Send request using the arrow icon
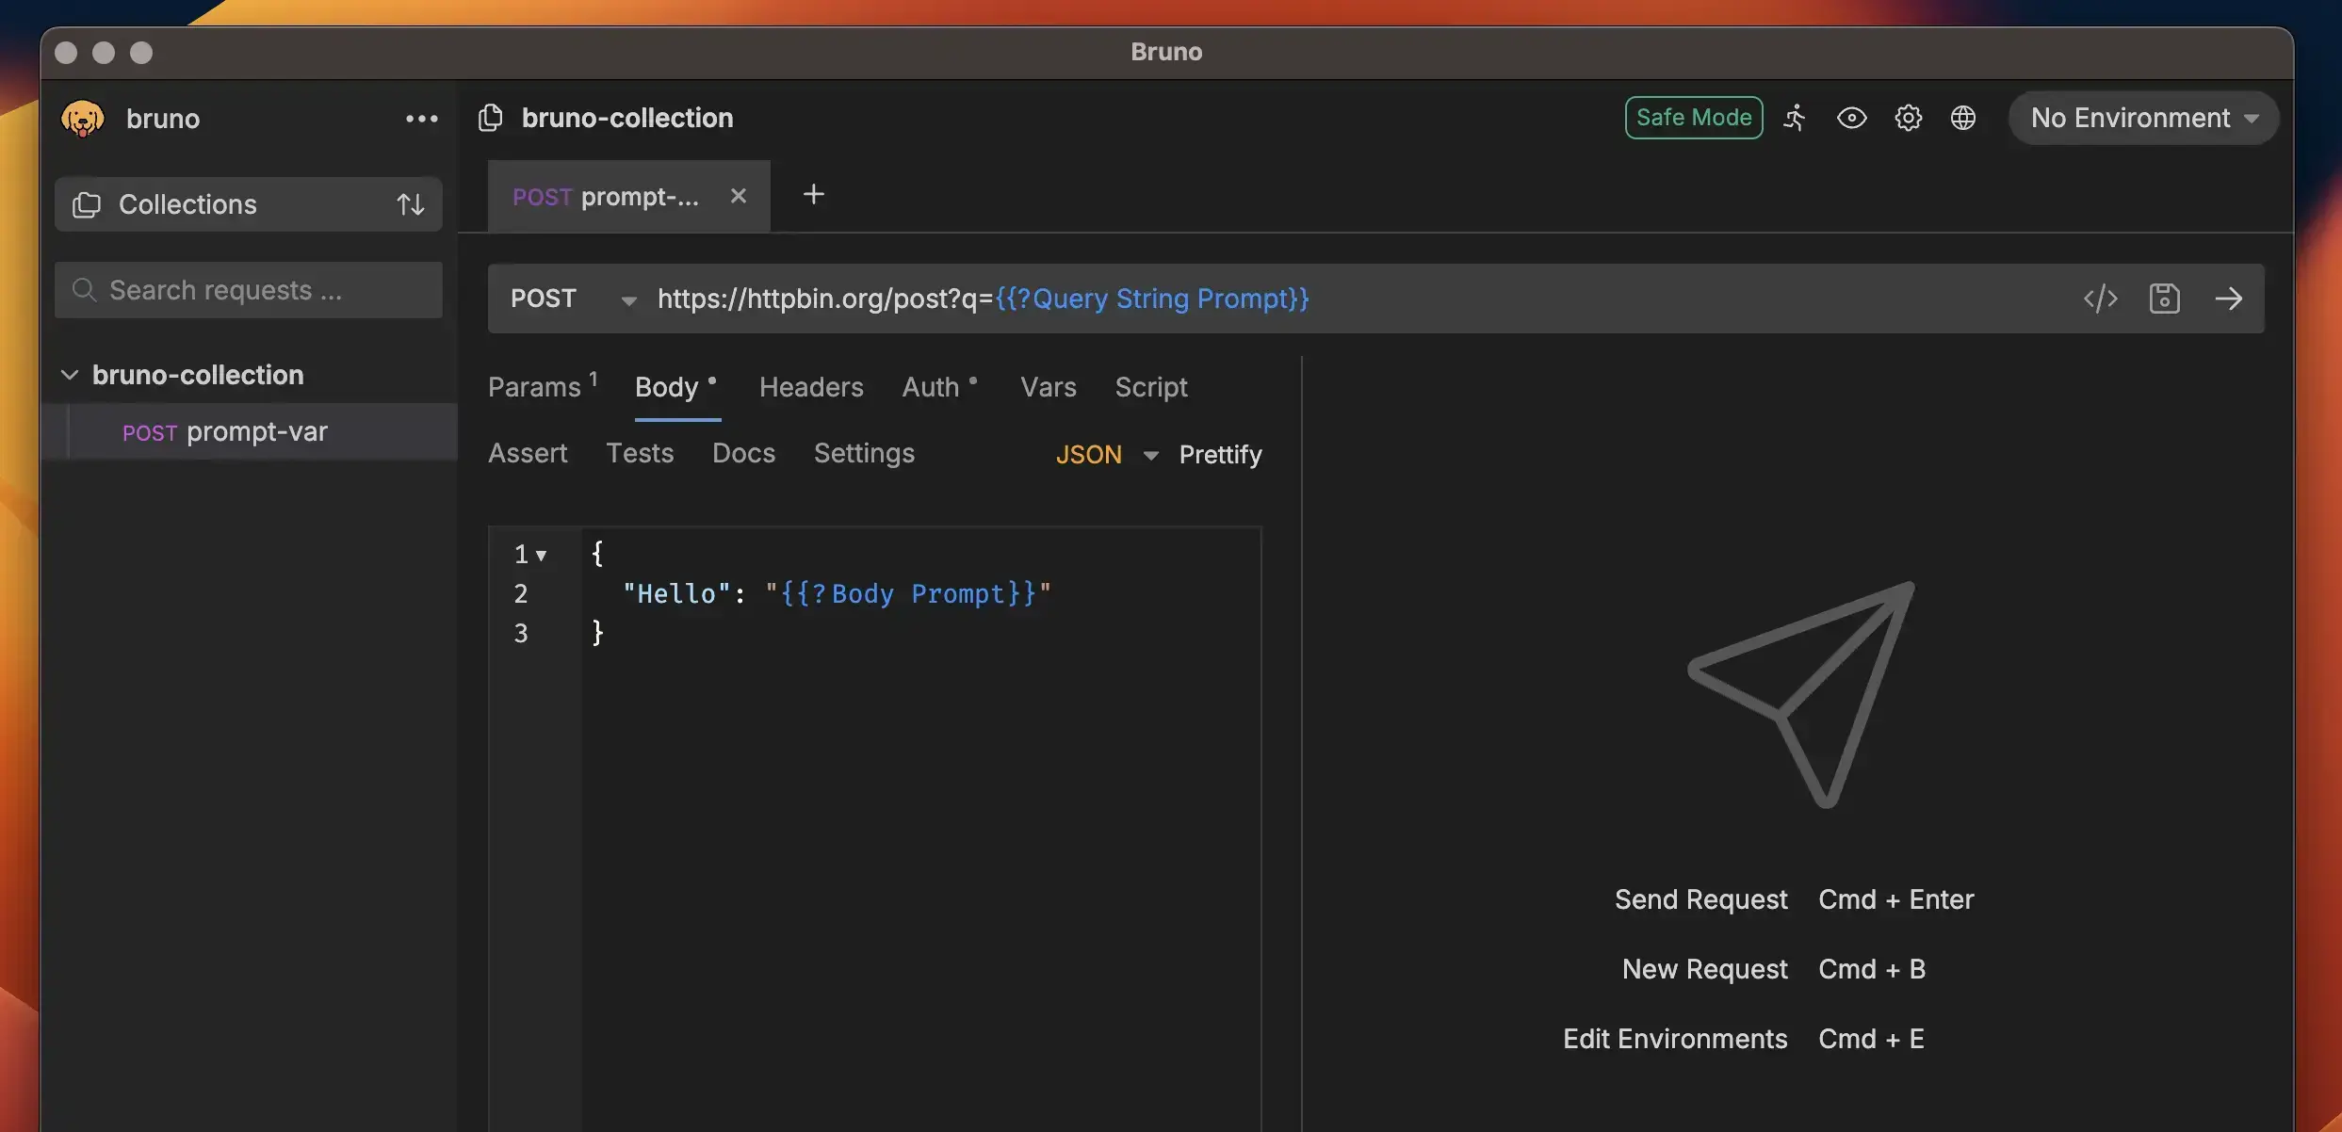This screenshot has height=1132, width=2342. click(2228, 299)
